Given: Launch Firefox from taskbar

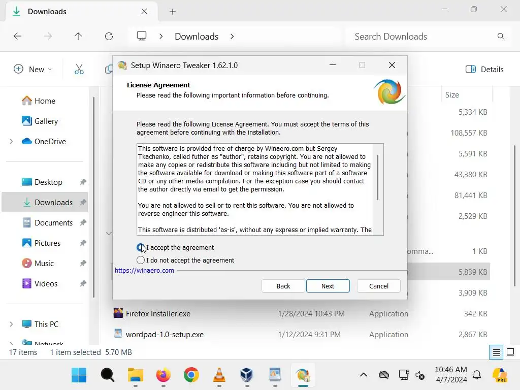Looking at the screenshot, I should [163, 375].
